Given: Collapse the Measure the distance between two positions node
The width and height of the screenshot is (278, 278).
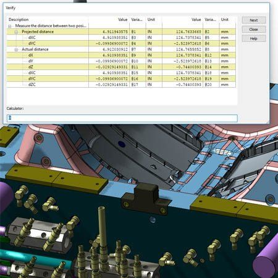Looking at the screenshot, I should (x=9, y=26).
